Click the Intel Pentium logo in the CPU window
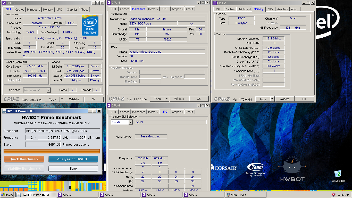Viewport: 352px width, 198px height. (x=90, y=25)
